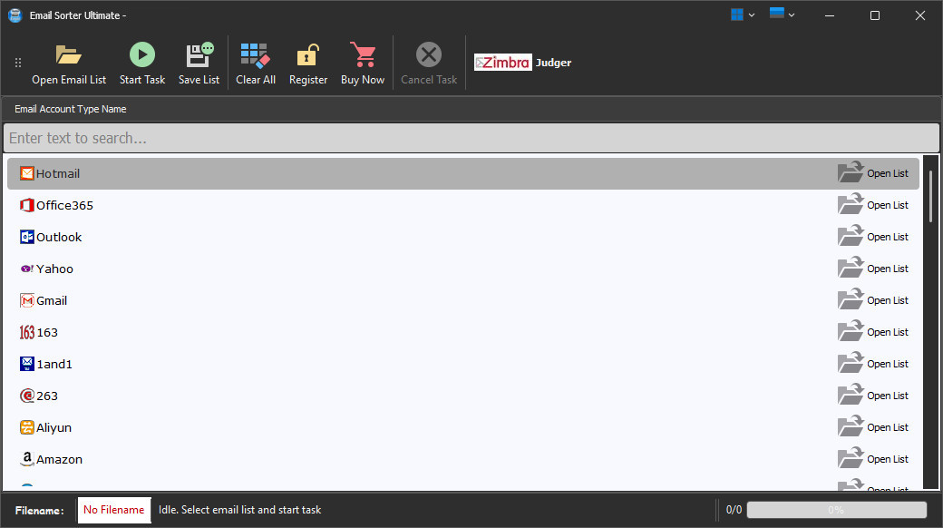Click the Gmail M icon
This screenshot has width=943, height=528.
(x=26, y=300)
